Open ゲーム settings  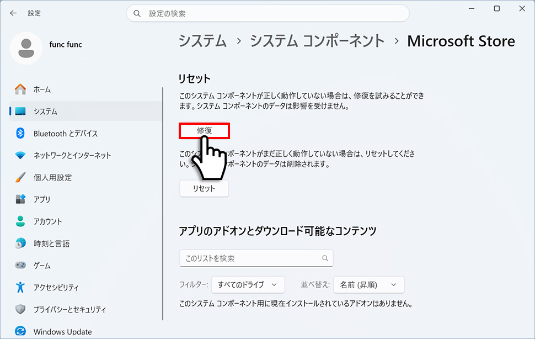pyautogui.click(x=85, y=265)
